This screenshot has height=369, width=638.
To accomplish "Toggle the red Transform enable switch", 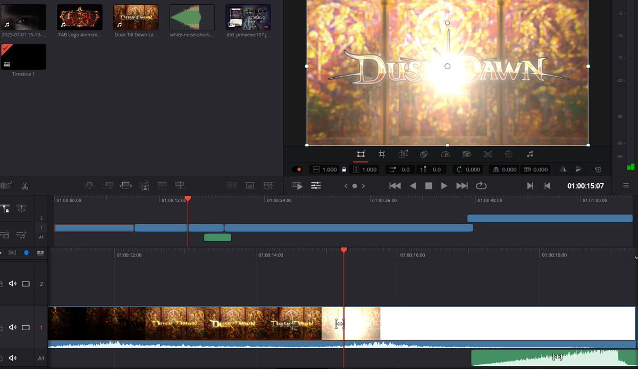I will [x=297, y=169].
